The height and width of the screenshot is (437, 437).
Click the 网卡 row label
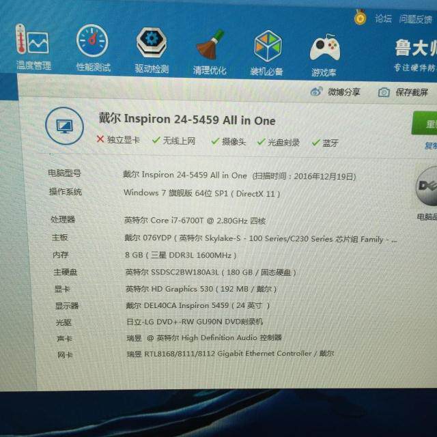click(66, 355)
